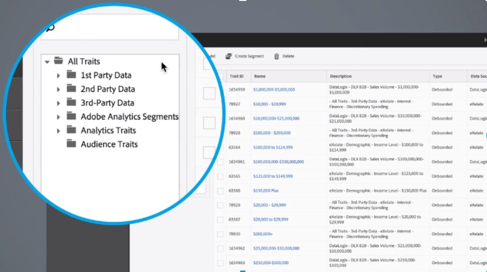The width and height of the screenshot is (487, 272).
Task: Select Adobe Analytics Segments in the tree
Action: (x=129, y=117)
